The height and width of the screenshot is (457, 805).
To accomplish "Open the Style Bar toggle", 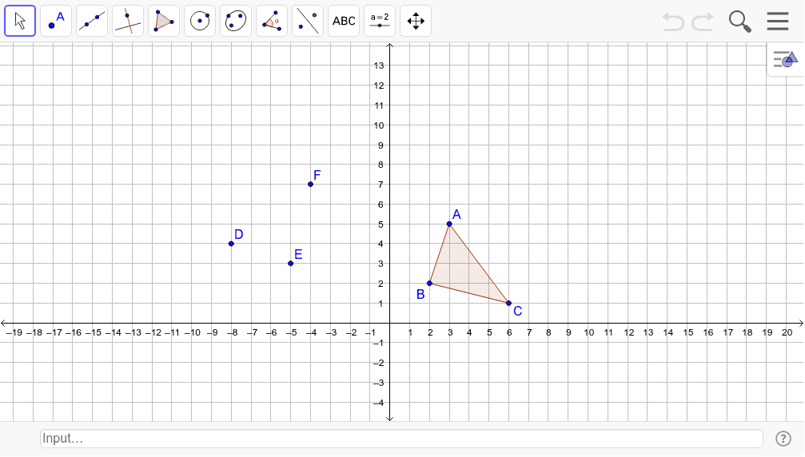I will point(786,59).
